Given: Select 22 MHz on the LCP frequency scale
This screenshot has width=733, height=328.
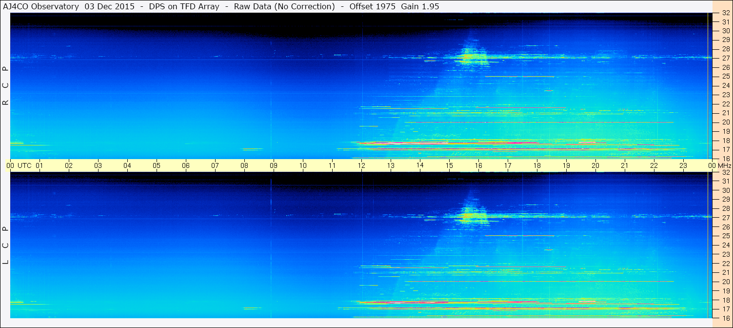Looking at the screenshot, I should pos(725,264).
